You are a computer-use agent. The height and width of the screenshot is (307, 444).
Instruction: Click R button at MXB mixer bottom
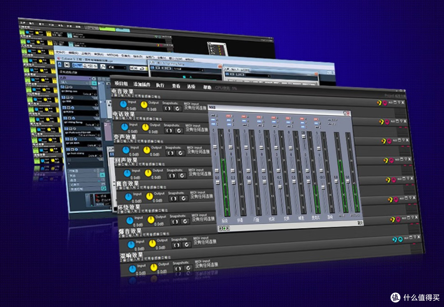pos(221,228)
